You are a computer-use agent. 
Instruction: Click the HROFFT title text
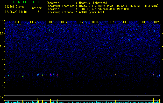click(x=26, y=2)
